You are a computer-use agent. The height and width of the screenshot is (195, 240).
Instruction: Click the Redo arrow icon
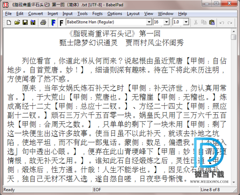tap(230, 23)
